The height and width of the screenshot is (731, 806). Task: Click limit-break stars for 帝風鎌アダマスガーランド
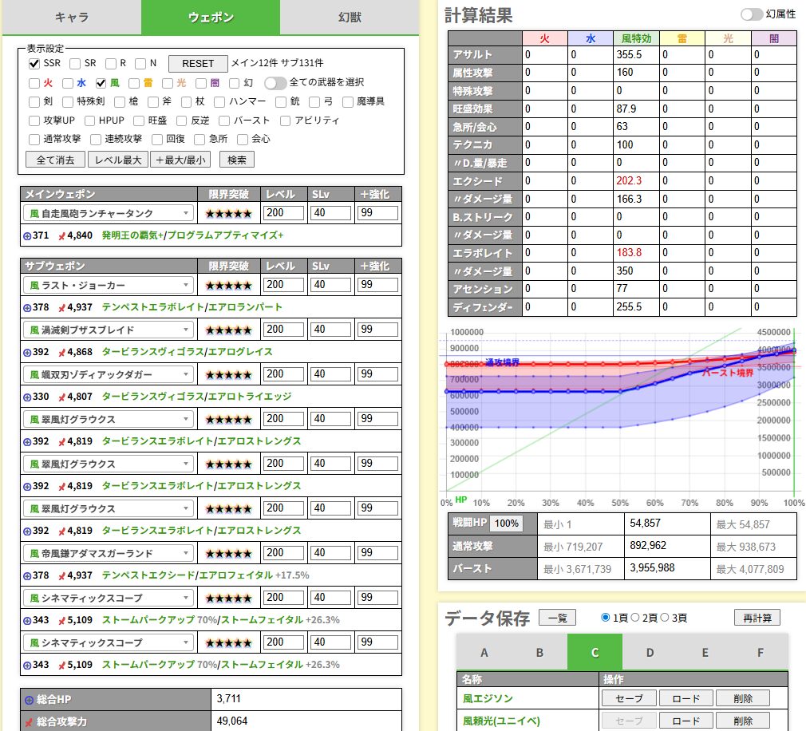tap(228, 554)
